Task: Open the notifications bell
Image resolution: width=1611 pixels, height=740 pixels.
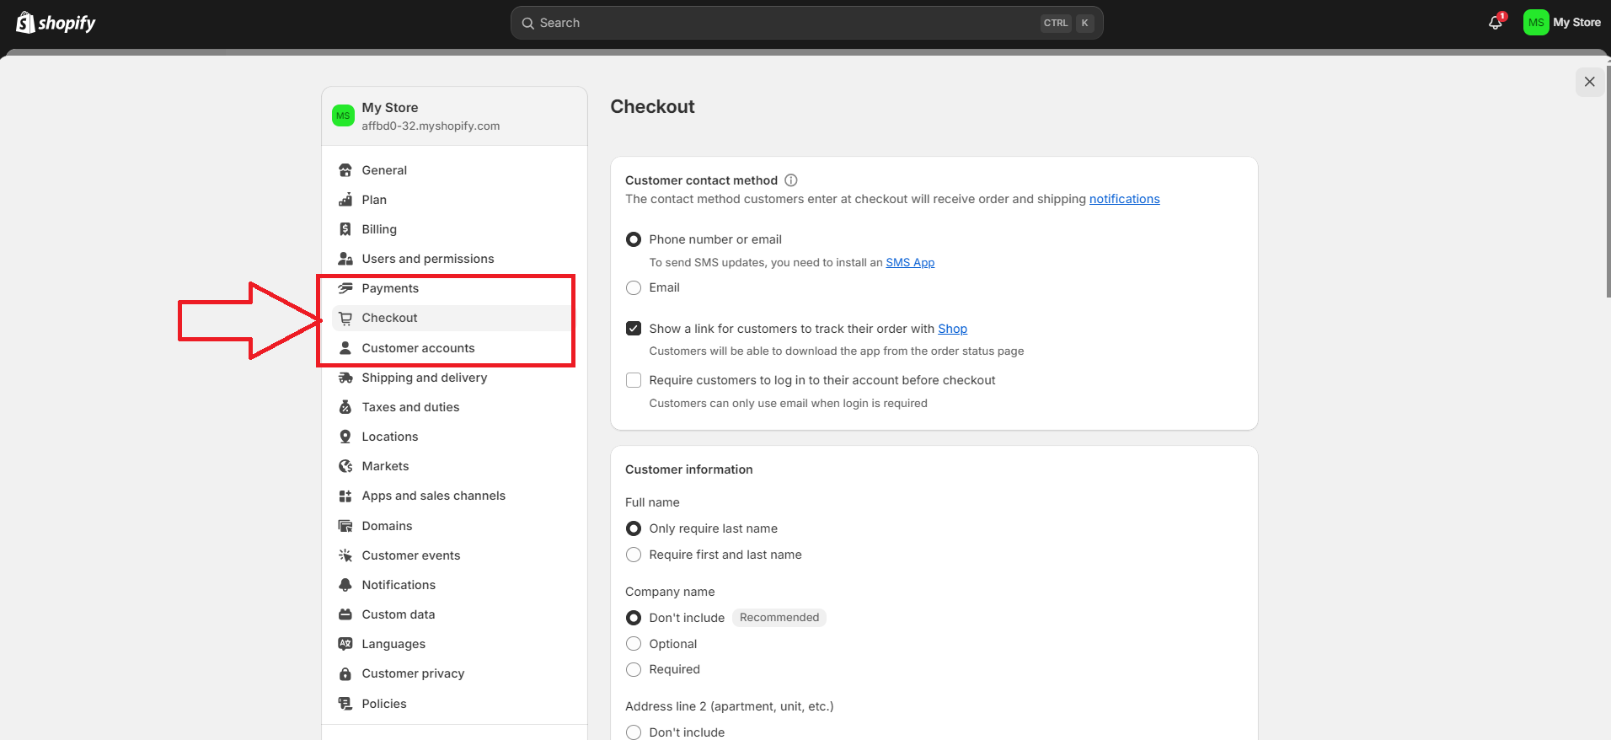Action: coord(1496,23)
